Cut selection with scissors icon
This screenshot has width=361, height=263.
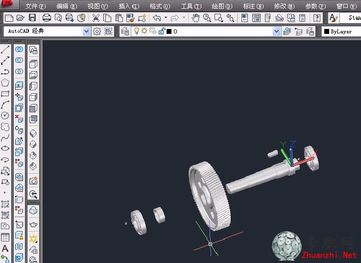pyautogui.click(x=96, y=18)
